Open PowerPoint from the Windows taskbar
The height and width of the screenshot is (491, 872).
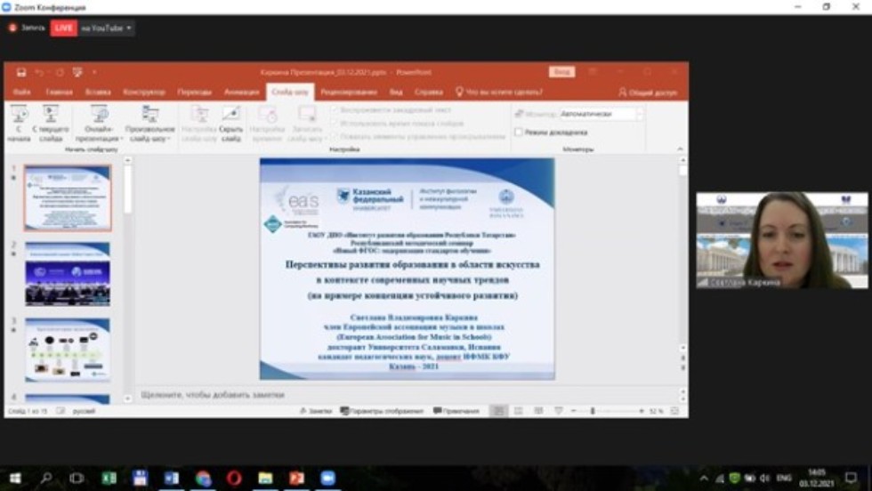296,479
